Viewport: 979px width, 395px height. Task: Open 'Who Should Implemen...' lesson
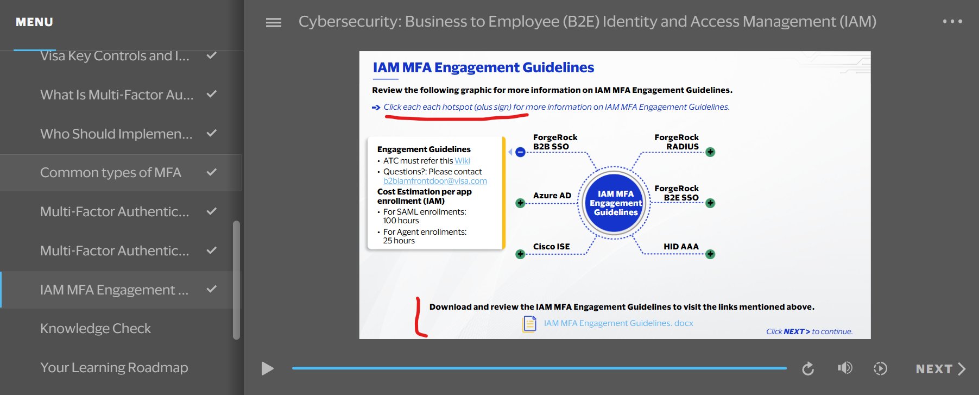[121, 134]
